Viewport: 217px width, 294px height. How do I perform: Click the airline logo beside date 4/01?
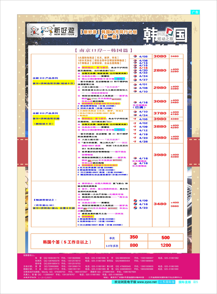click(x=135, y=85)
